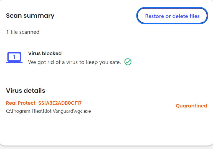Click the C: drive letter in the path
Screen dimensions: 213x149
pos(8,111)
